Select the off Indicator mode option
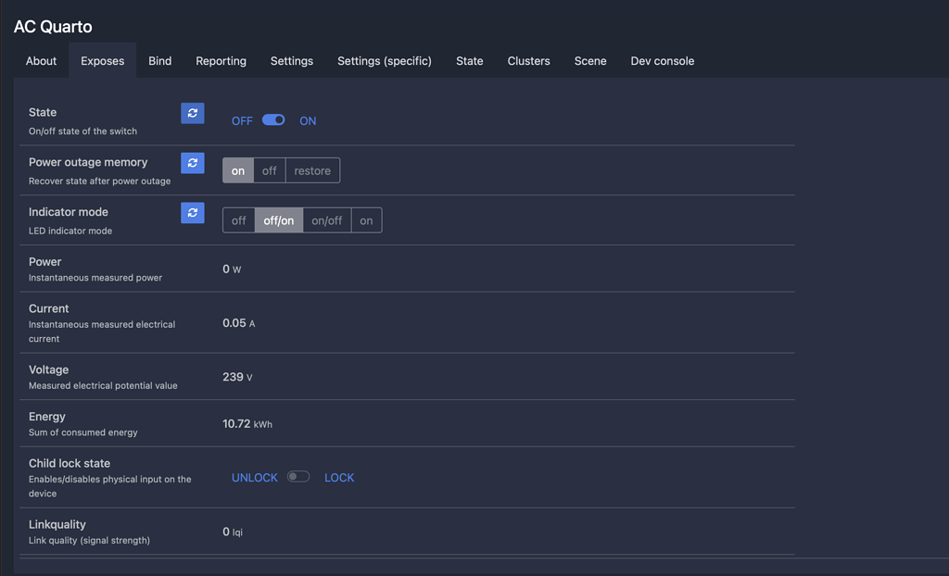This screenshot has height=576, width=949. pos(238,219)
